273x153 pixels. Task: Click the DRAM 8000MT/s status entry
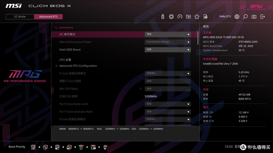click(x=76, y=129)
